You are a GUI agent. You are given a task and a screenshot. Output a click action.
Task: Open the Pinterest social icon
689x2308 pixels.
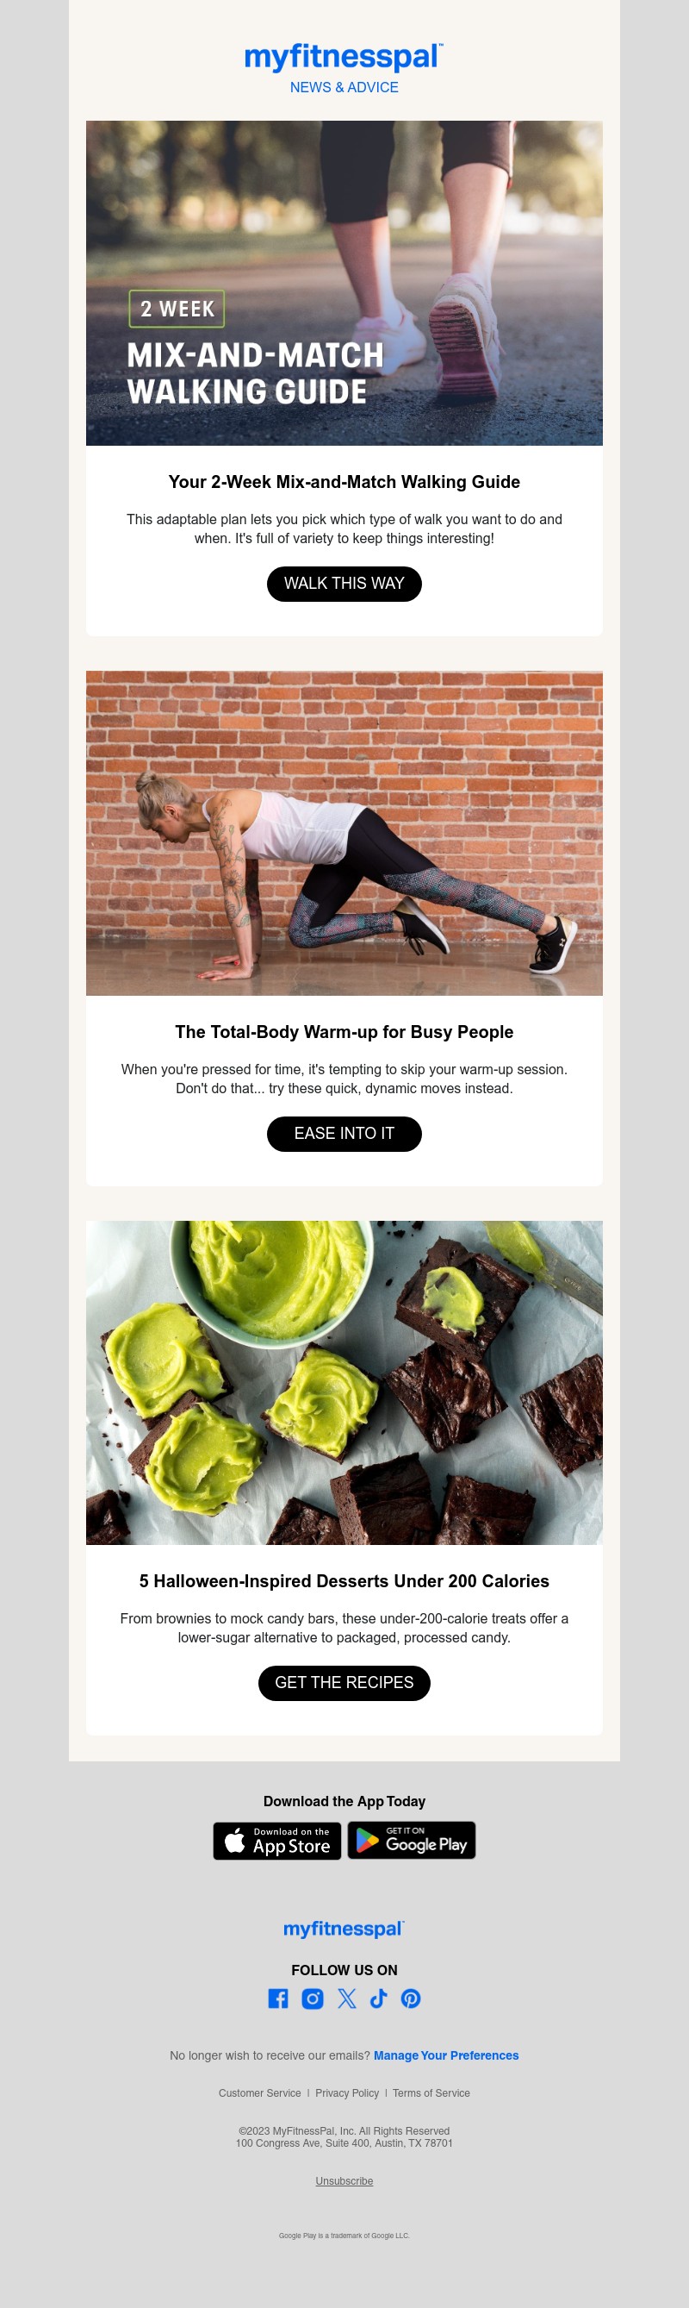click(411, 1998)
